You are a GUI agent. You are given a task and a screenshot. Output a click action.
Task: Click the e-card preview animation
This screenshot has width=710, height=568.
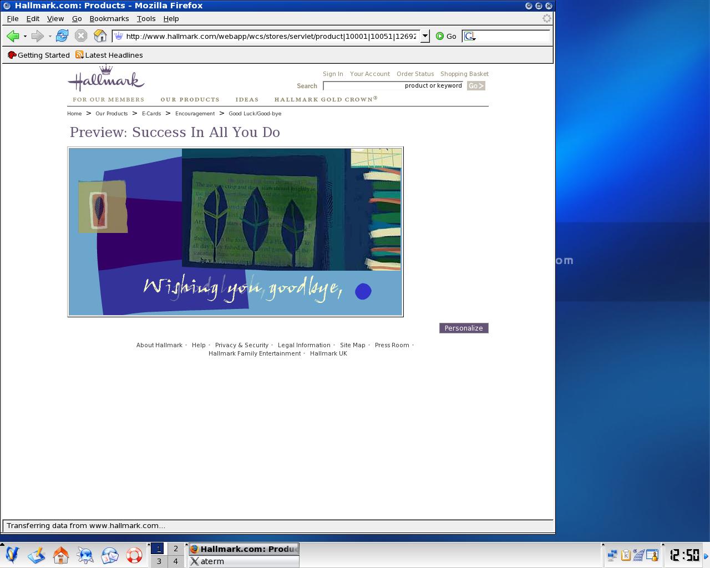tap(235, 232)
